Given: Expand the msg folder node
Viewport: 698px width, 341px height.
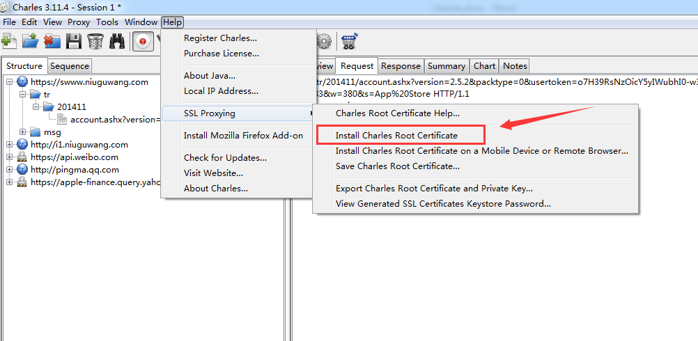Looking at the screenshot, I should (23, 132).
